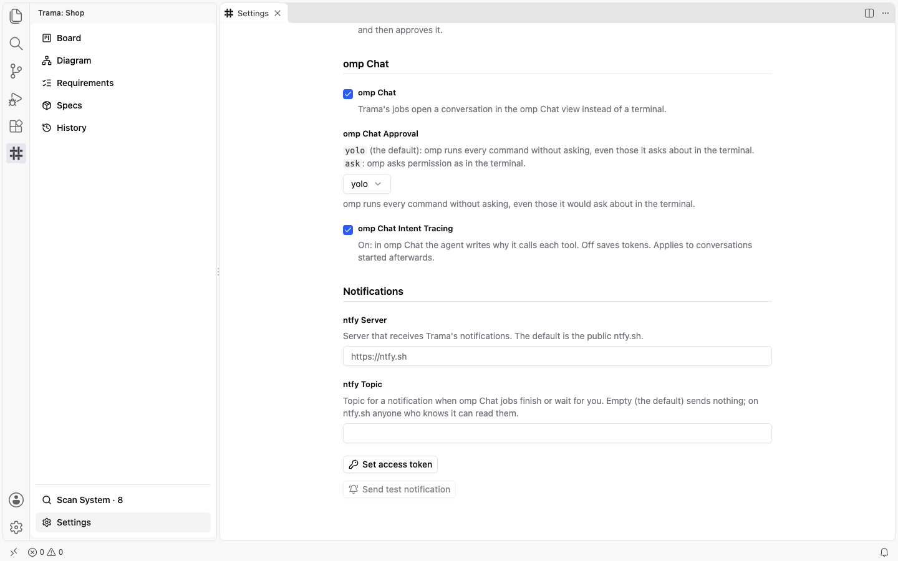Click the ntfy Server input field
Viewport: 898px width, 561px height.
(x=558, y=357)
